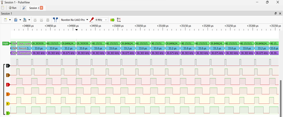This screenshot has width=283, height=117.
Task: Open the 4 MHz sample rate dropdown
Action: coord(102,20)
